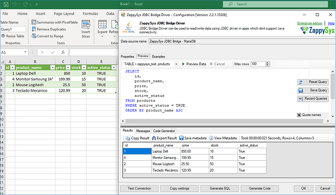
Task: Click the Copy settings button
Action: [179, 188]
